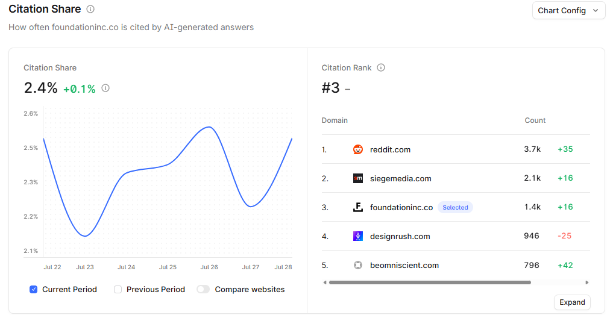Click the Selected badge on foundationinc.co
Viewport: 610px width, 315px height.
(x=455, y=207)
